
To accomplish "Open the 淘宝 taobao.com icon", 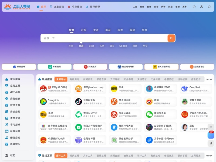I will coord(79,89).
